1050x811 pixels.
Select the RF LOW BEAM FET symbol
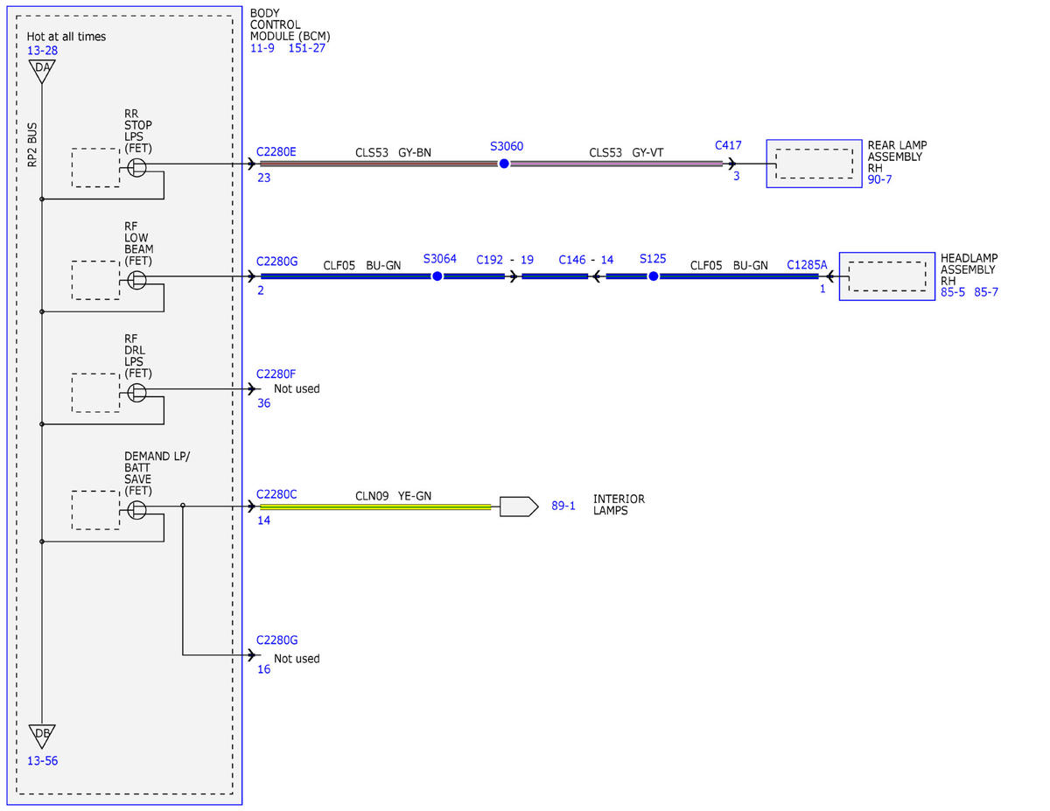(137, 277)
